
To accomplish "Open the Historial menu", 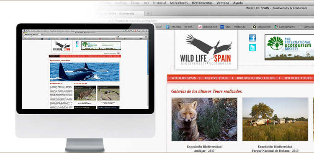I will (x=160, y=3).
